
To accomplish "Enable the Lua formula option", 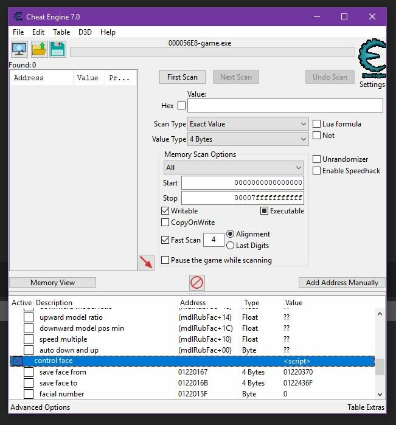I will click(x=316, y=124).
